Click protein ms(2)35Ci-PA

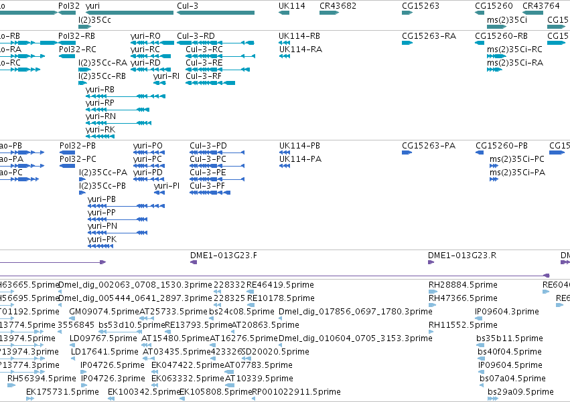(494, 179)
